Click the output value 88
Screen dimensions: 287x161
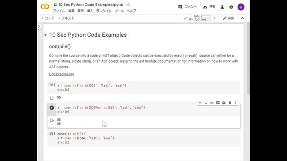coord(59,124)
